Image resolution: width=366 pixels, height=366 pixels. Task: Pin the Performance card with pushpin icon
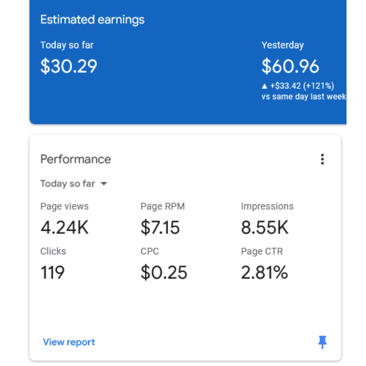pyautogui.click(x=322, y=342)
